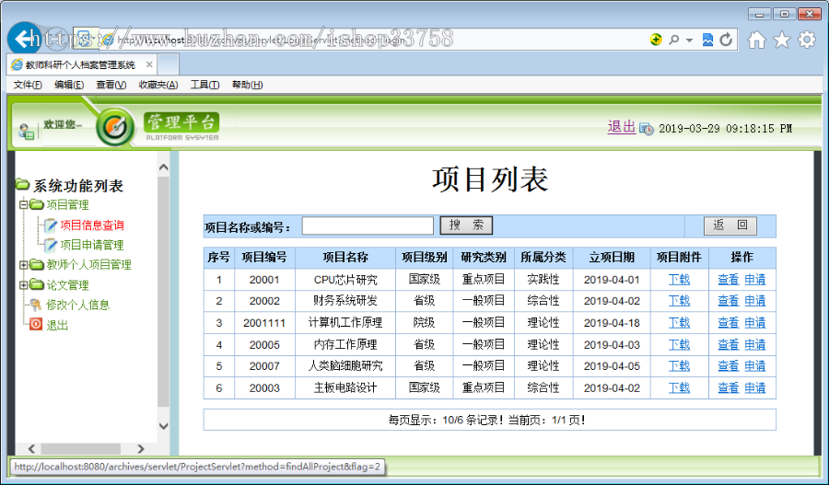This screenshot has height=485, width=829.
Task: Open the 查看(V) menu
Action: click(x=111, y=85)
